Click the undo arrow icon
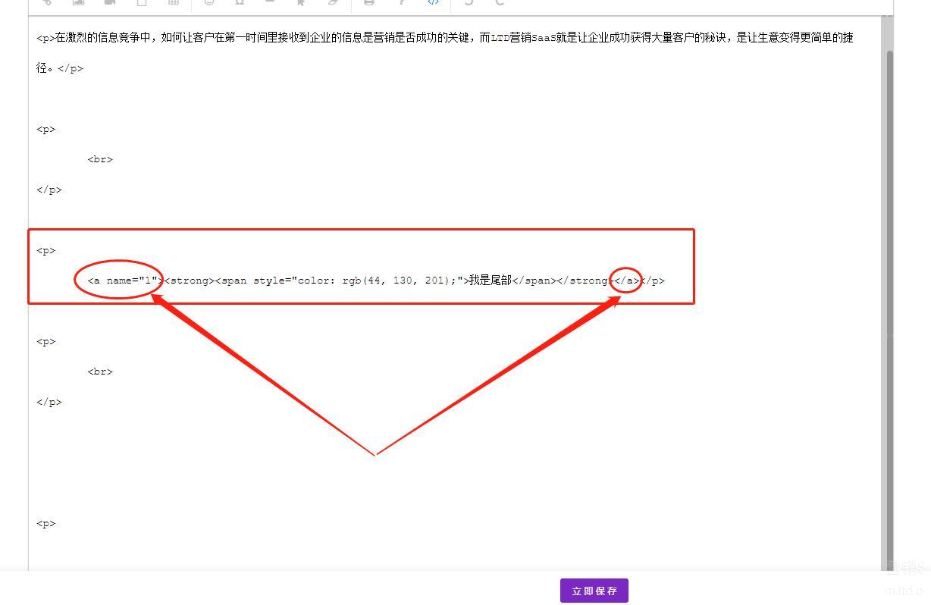The image size is (931, 605). (469, 3)
